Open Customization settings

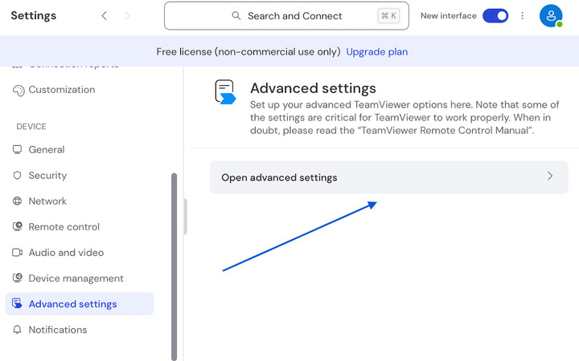(62, 90)
